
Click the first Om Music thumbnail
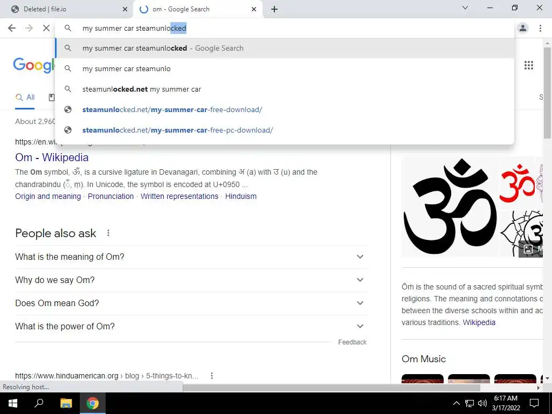pos(423,378)
